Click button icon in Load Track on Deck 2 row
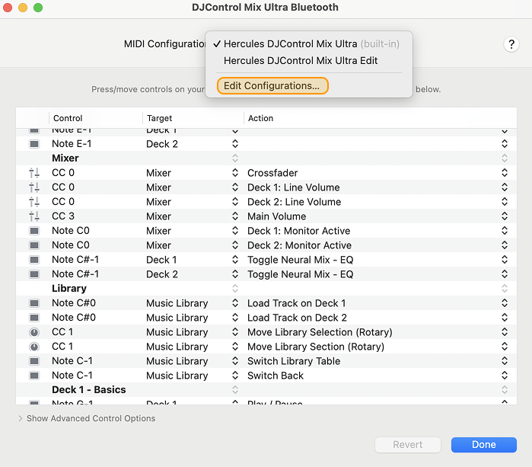The height and width of the screenshot is (467, 532). pos(34,318)
